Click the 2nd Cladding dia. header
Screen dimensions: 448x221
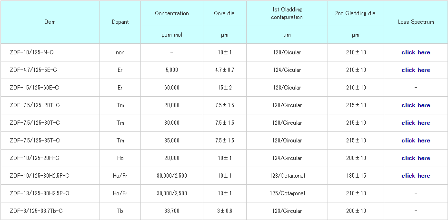coord(355,13)
